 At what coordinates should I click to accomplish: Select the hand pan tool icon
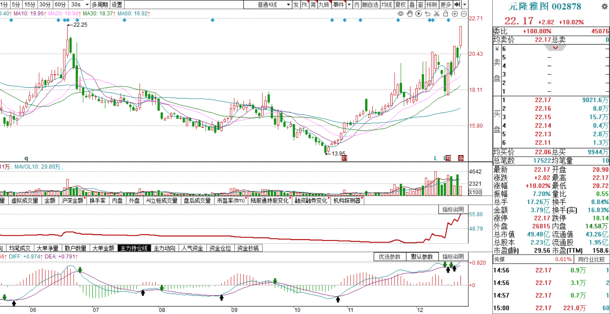coord(410,14)
